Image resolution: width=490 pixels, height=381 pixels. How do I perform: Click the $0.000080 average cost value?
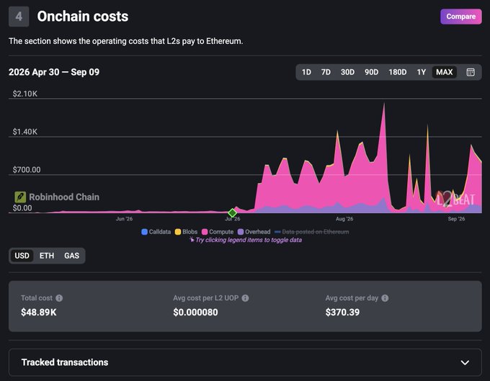click(x=195, y=313)
